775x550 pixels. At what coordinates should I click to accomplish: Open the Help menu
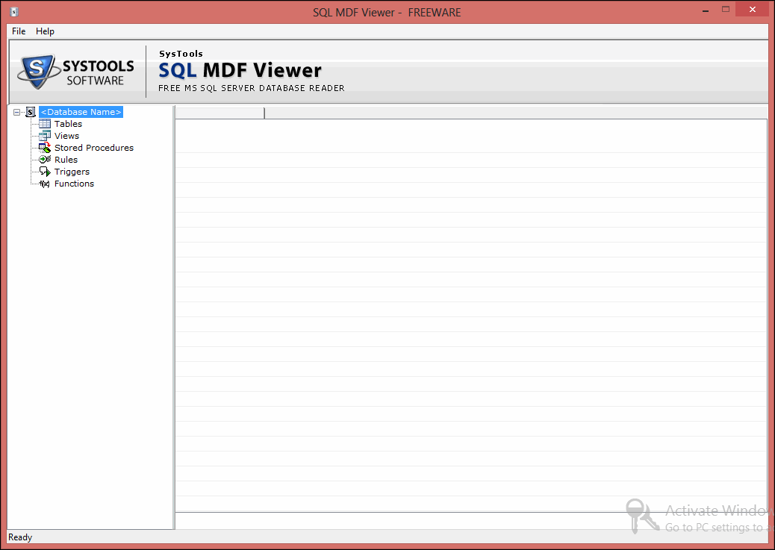45,31
